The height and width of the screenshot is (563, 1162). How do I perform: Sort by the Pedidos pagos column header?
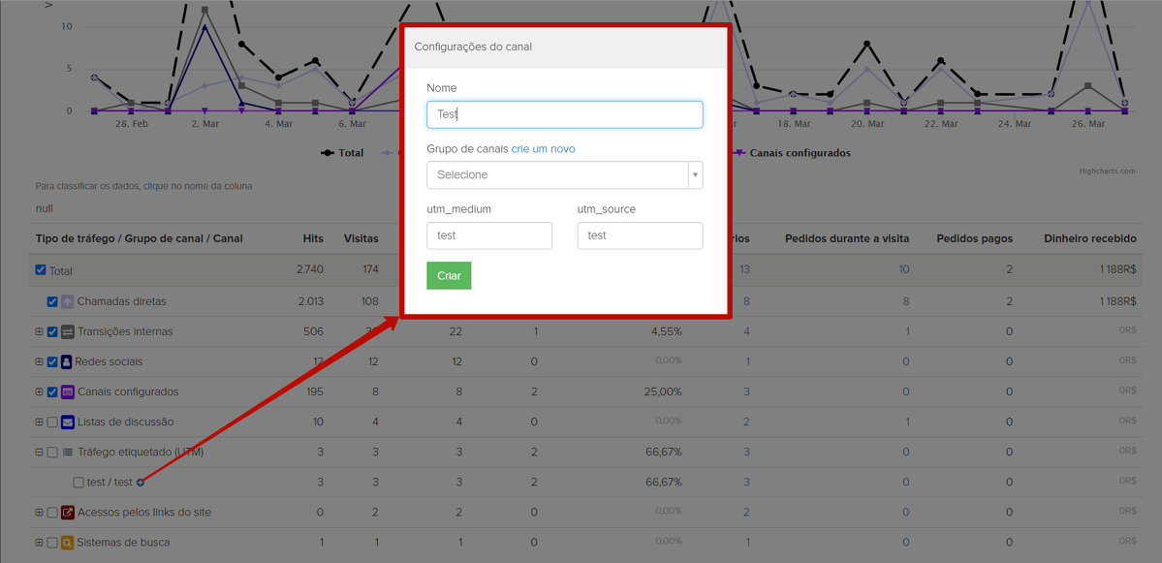pos(974,238)
